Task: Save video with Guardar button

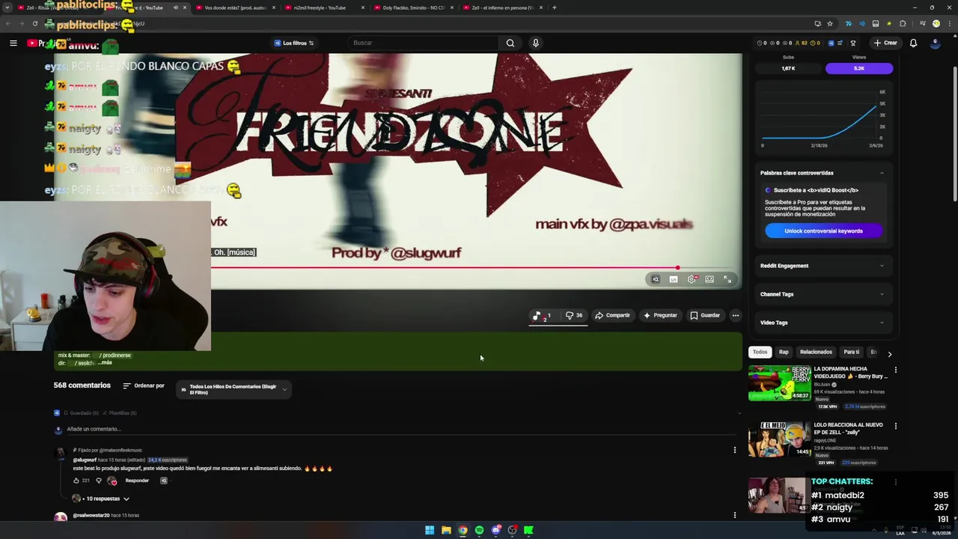Action: pyautogui.click(x=705, y=315)
